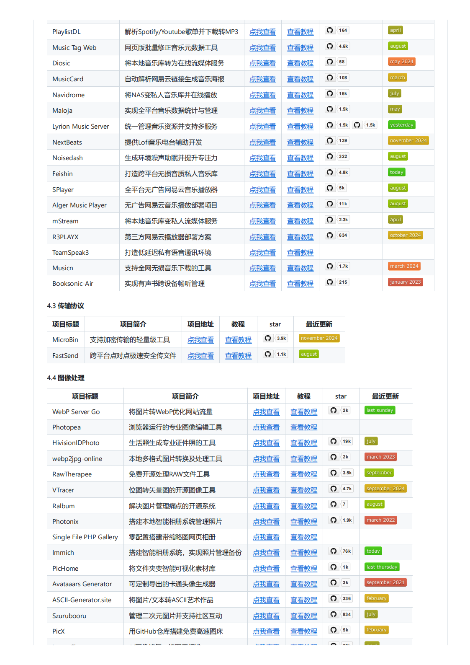Image resolution: width=470 pixels, height=665 pixels.
Task: Click the 'last thursday' badge for PicHome
Action: pyautogui.click(x=382, y=567)
